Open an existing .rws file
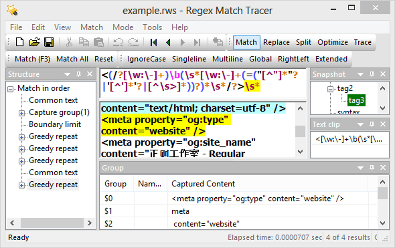 [34, 42]
